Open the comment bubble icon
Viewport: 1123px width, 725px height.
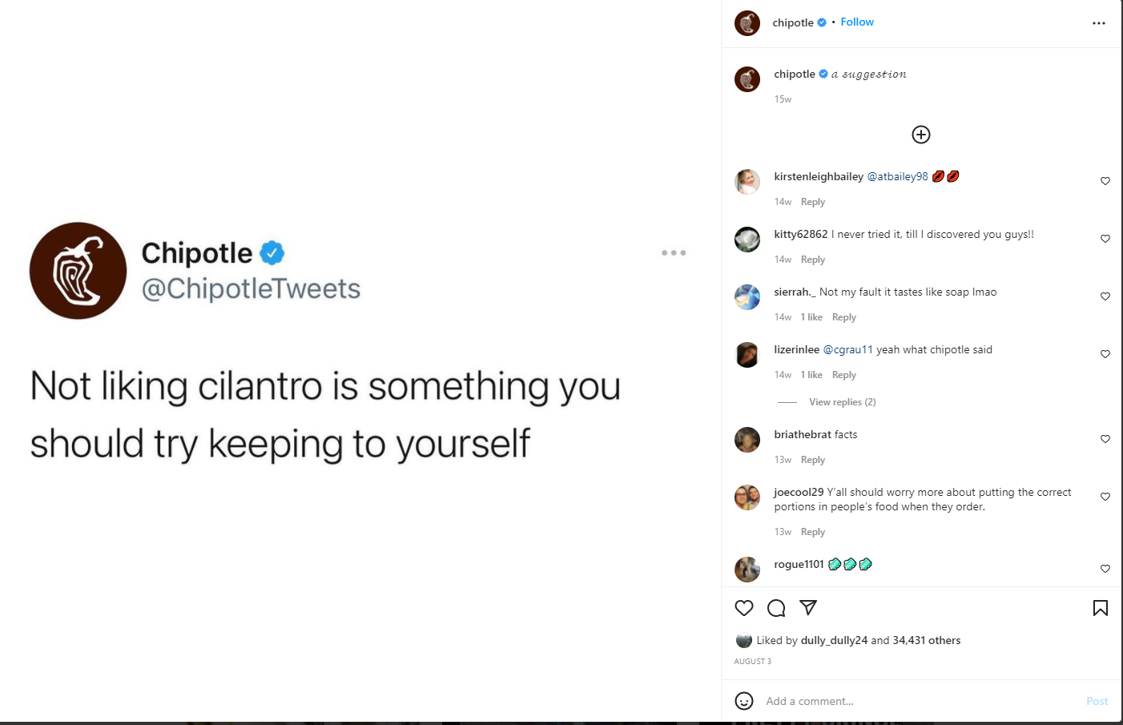coord(776,608)
